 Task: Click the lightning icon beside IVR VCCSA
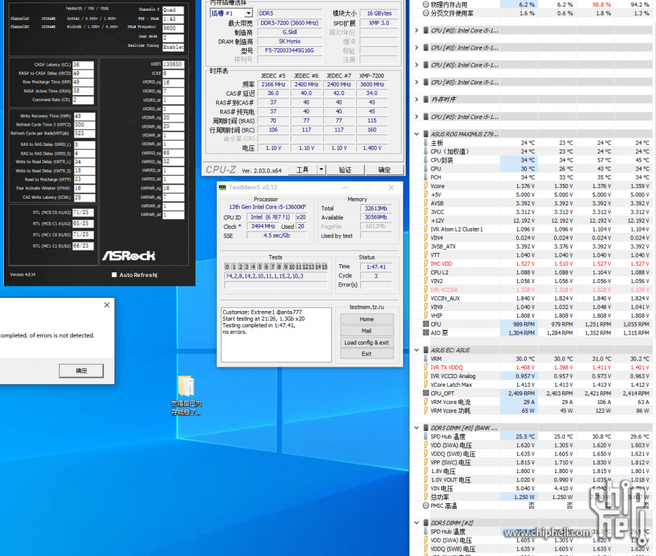click(x=426, y=290)
